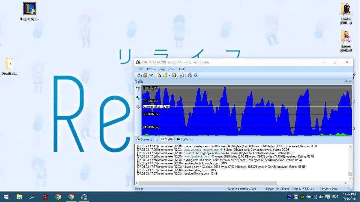Open help using the question mark icon
Screen dimensions: 360x202
[x=196, y=75]
